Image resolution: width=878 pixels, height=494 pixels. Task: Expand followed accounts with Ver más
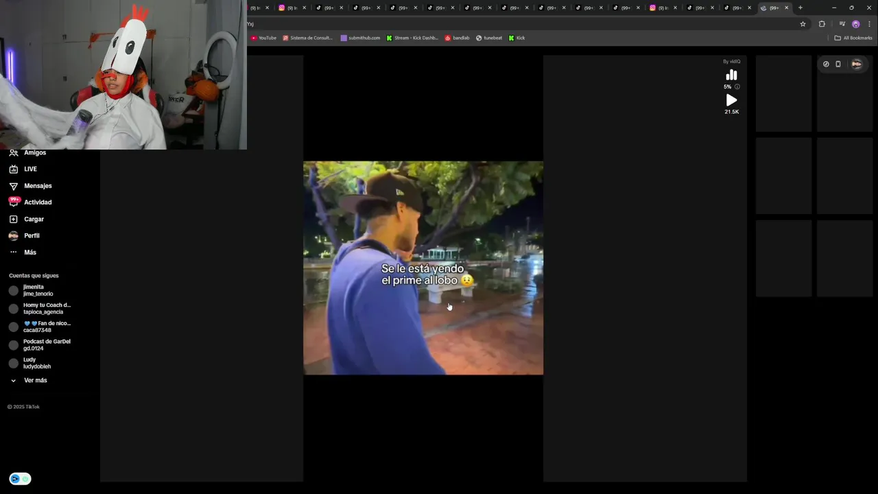(x=29, y=380)
